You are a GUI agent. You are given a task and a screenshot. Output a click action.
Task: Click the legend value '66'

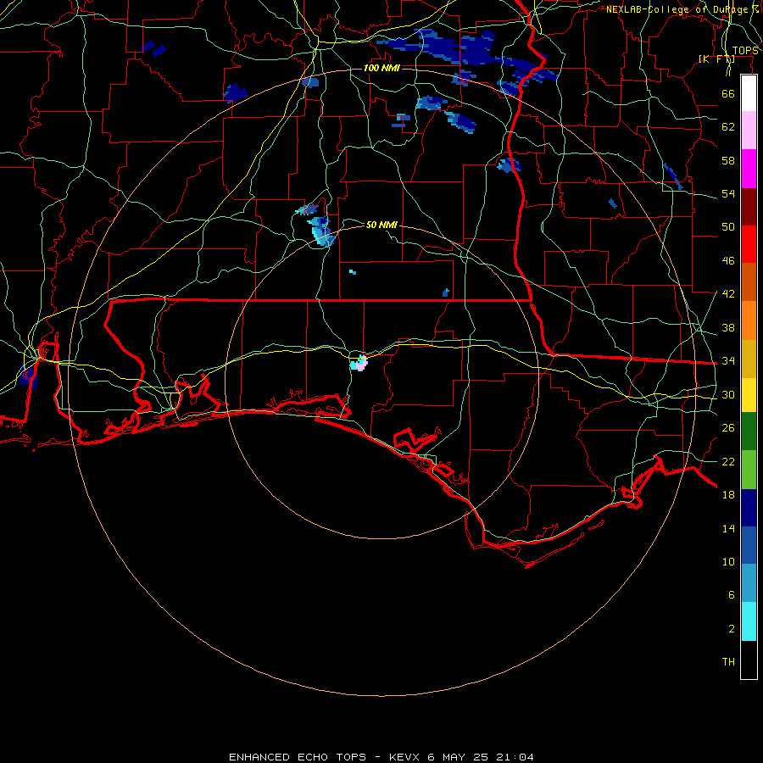[728, 93]
